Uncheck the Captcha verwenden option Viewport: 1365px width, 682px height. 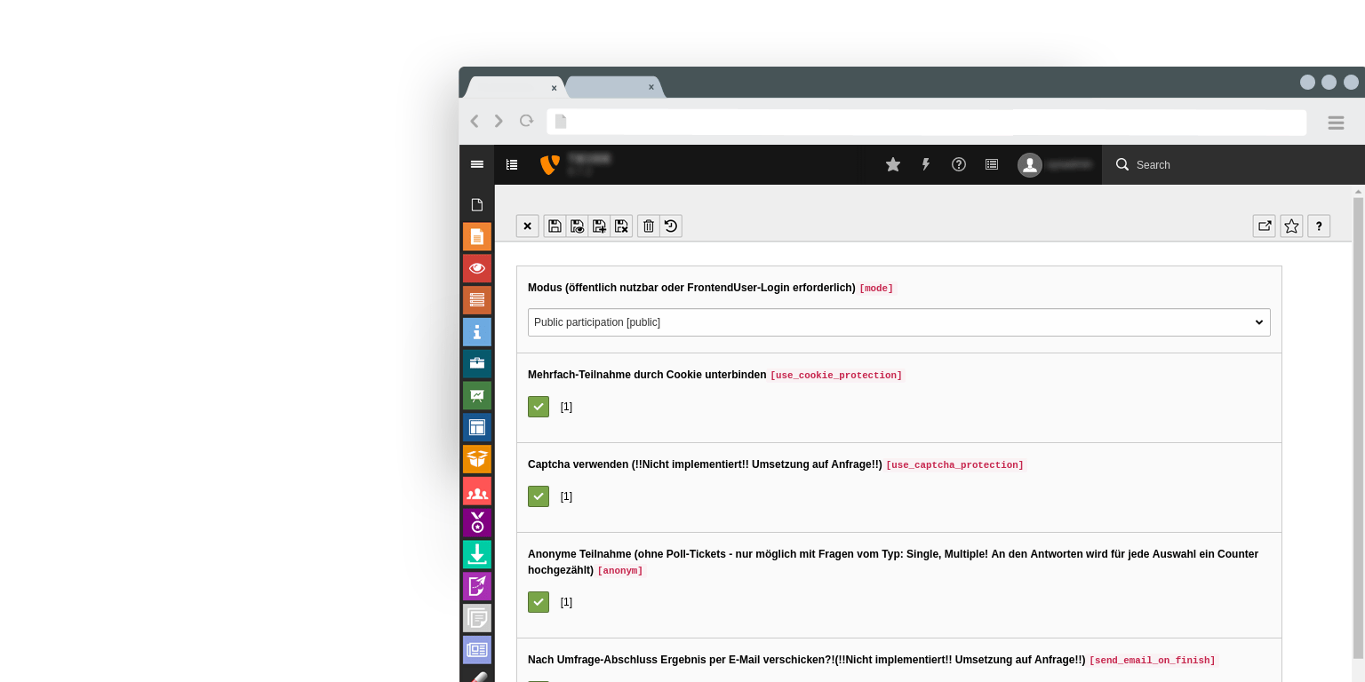539,496
